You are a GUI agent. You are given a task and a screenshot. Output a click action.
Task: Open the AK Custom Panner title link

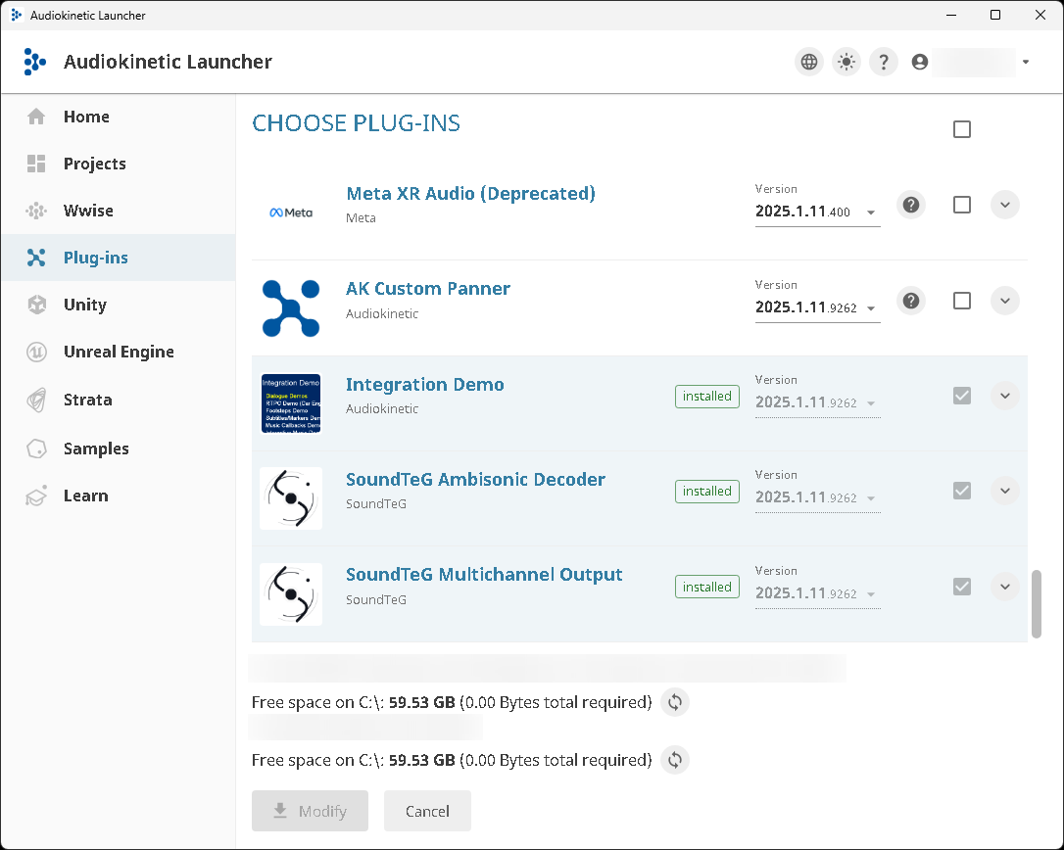(428, 289)
